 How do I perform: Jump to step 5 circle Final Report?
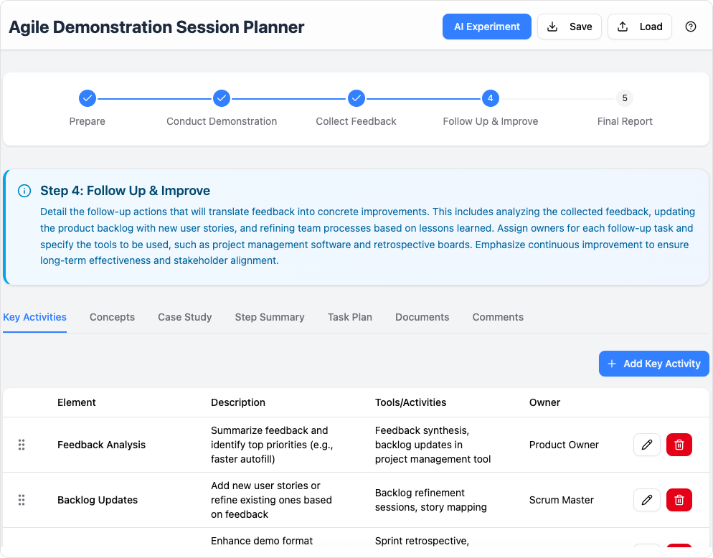[x=625, y=98]
